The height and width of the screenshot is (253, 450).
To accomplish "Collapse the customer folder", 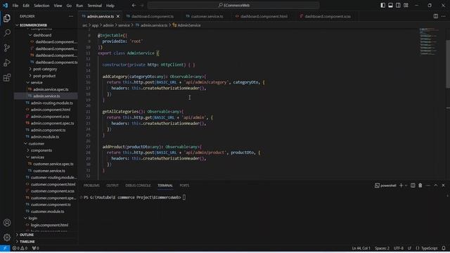I will click(36, 143).
